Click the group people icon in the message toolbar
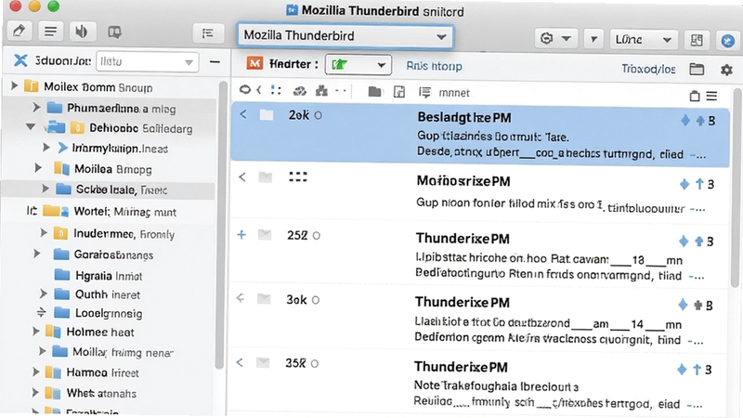 (x=299, y=91)
